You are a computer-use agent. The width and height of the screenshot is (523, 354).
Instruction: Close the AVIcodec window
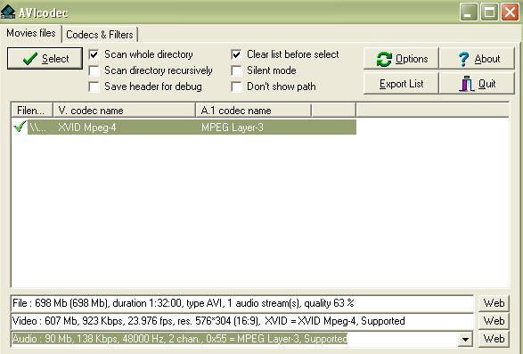(x=510, y=12)
